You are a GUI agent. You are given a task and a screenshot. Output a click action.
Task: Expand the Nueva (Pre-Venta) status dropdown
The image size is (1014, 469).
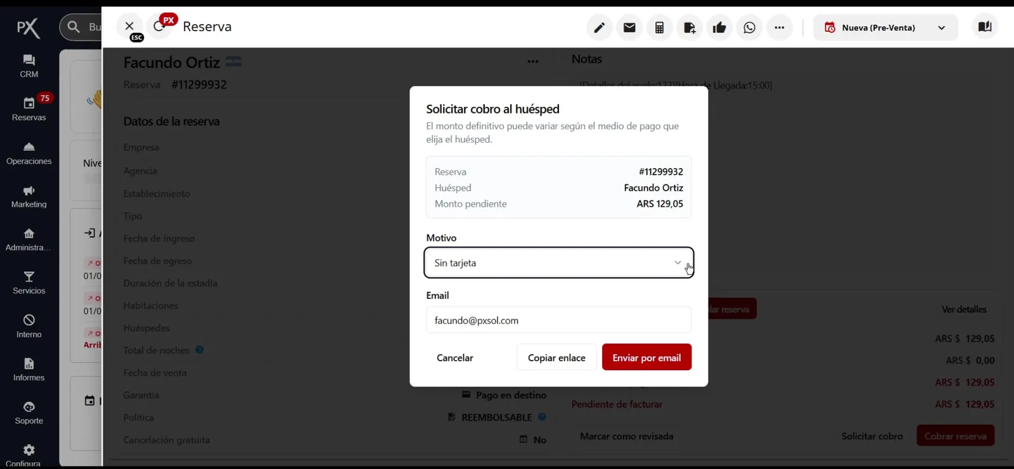885,27
